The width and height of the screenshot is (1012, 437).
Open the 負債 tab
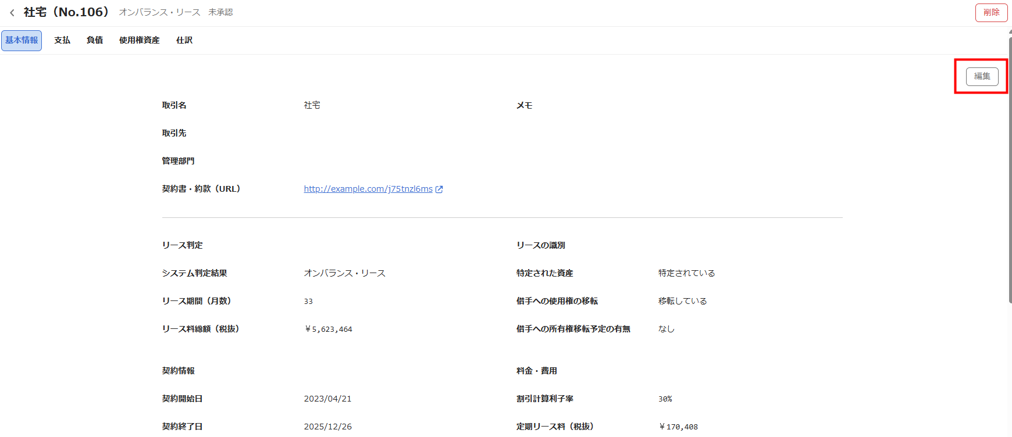click(x=95, y=40)
